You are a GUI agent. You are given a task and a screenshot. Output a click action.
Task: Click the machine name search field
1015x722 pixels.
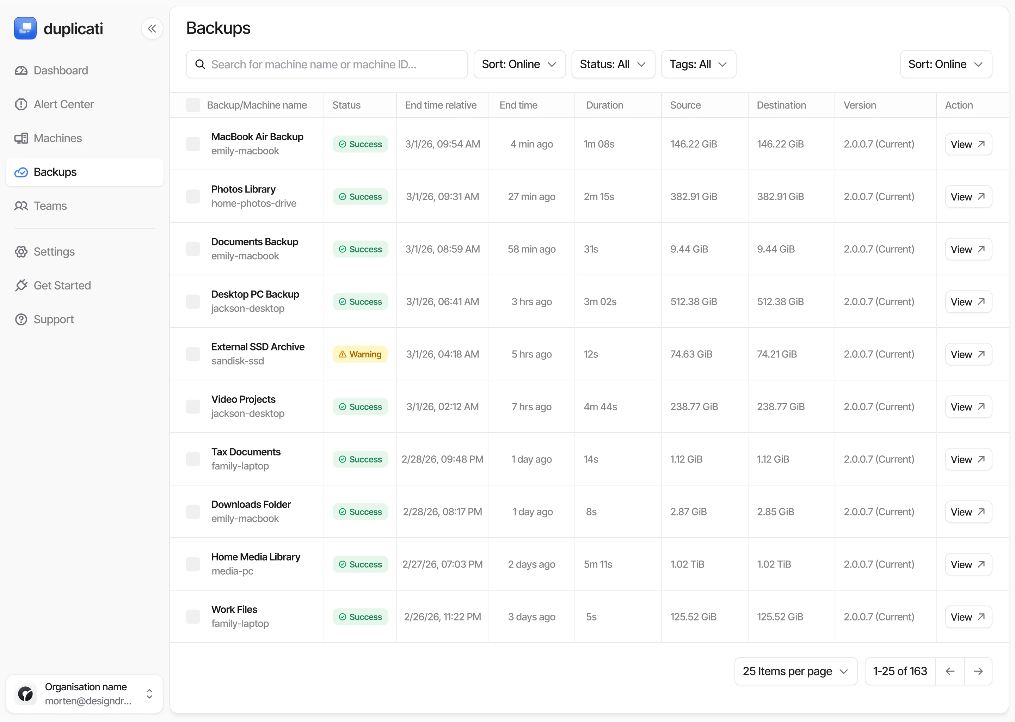[327, 65]
